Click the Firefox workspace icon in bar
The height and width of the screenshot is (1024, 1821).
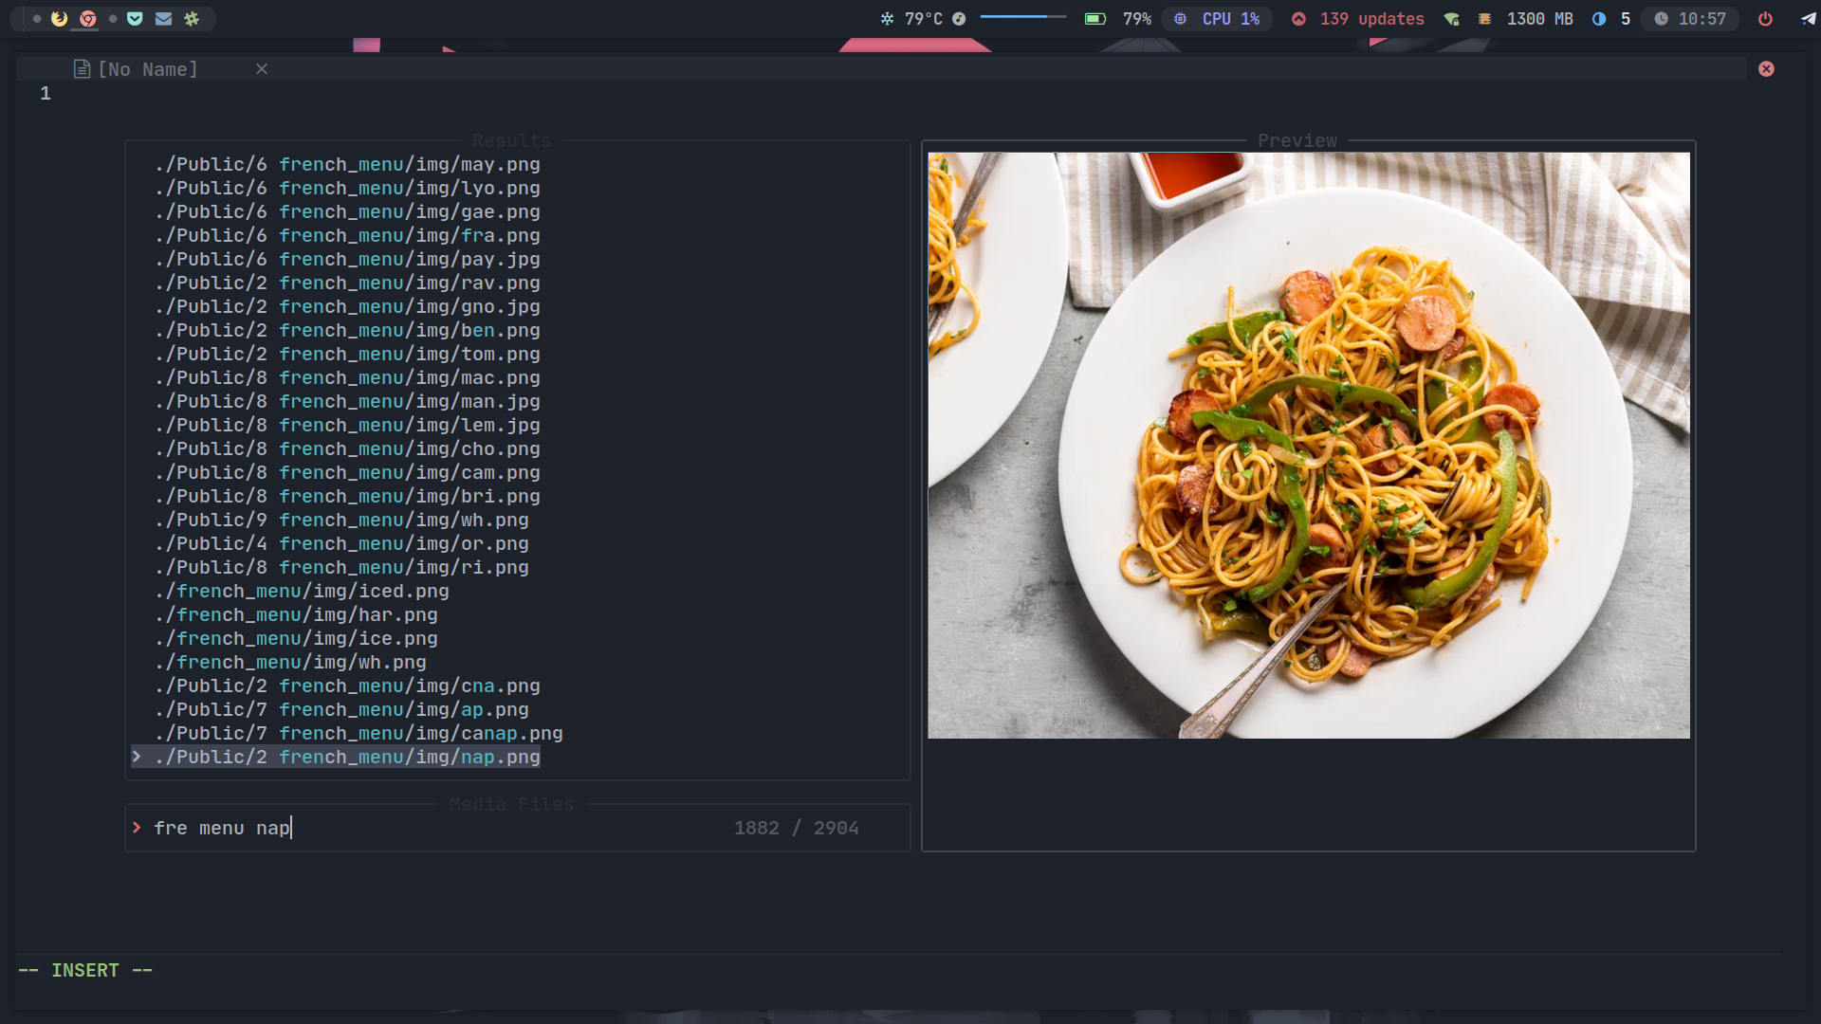pos(59,18)
